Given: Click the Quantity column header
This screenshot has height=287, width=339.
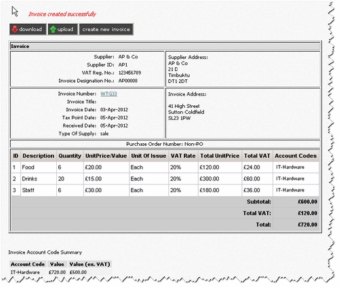Looking at the screenshot, I should [x=70, y=156].
